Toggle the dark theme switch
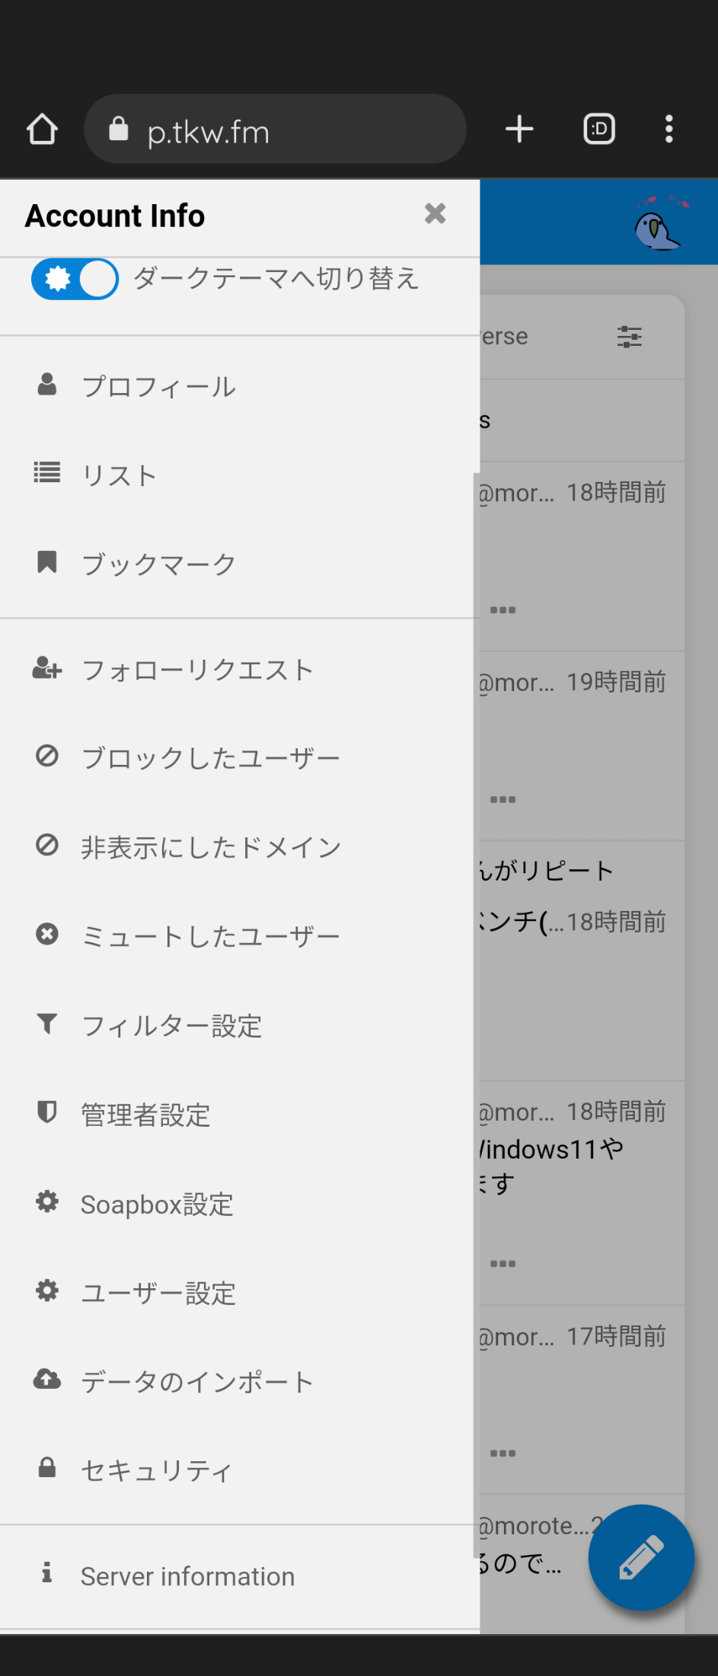 point(75,279)
